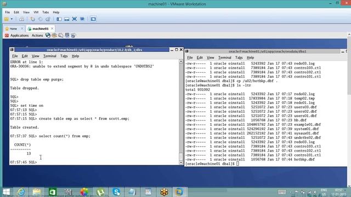The image size is (351, 197).
Task: Open Tabs menu in dba1 terminal window
Action: [239, 57]
